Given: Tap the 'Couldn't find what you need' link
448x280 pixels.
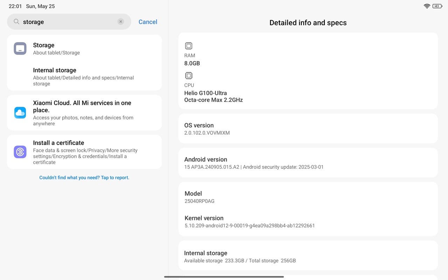Looking at the screenshot, I should (x=84, y=178).
